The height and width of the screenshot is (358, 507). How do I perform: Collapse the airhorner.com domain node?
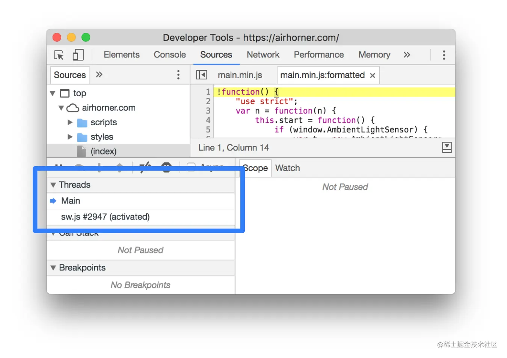(x=61, y=108)
